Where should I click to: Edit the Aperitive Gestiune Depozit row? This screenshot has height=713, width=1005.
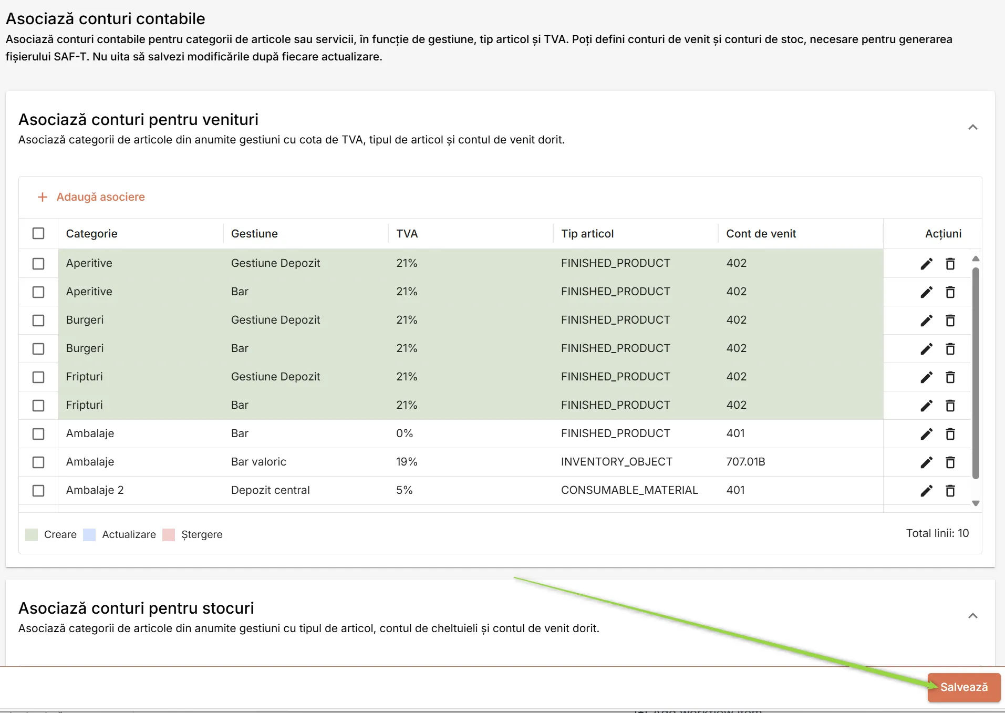click(x=926, y=264)
